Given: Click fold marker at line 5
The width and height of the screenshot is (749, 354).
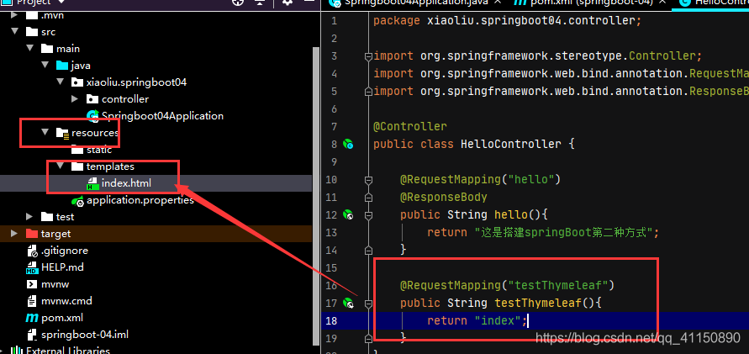Looking at the screenshot, I should point(368,92).
